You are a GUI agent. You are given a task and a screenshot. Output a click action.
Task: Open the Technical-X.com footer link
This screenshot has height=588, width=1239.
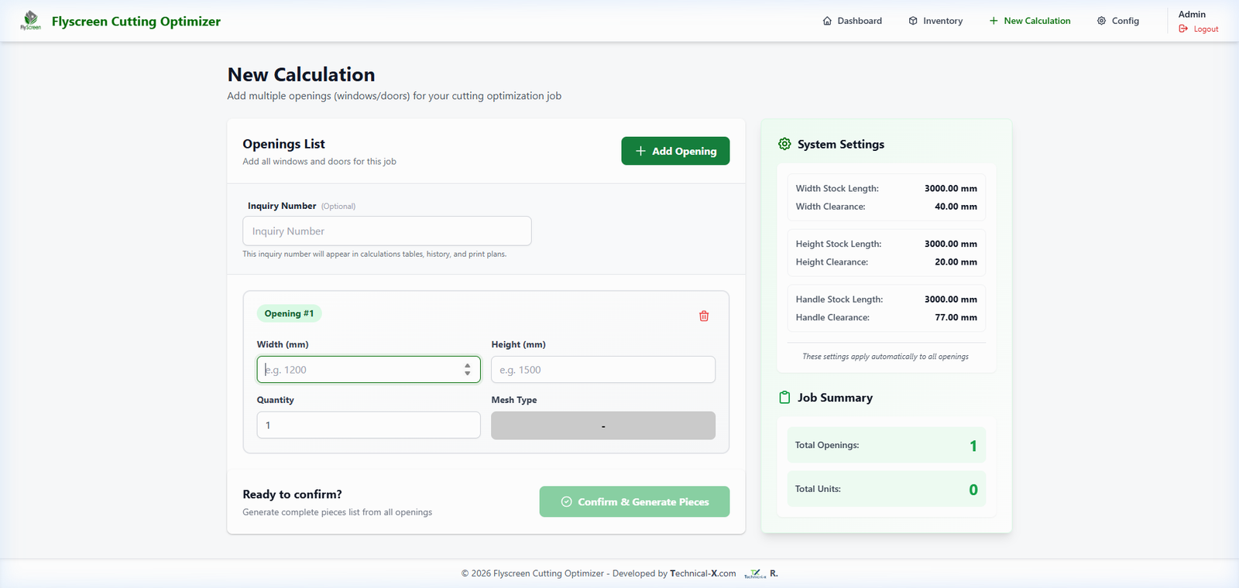(703, 573)
